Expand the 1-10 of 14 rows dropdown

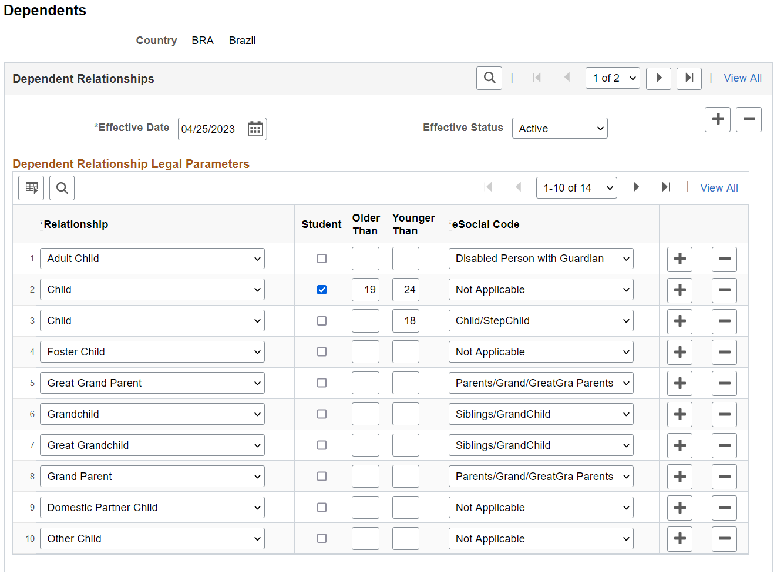(577, 188)
